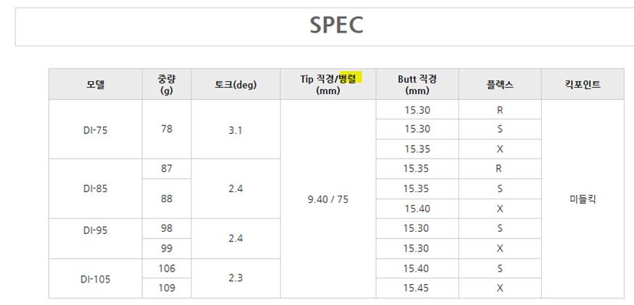Click the 78 weight value

(166, 129)
